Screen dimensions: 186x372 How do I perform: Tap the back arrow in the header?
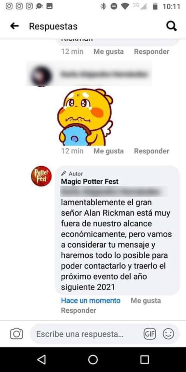click(14, 26)
